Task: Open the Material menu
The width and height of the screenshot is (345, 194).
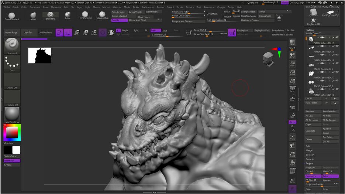Action: tap(117, 7)
